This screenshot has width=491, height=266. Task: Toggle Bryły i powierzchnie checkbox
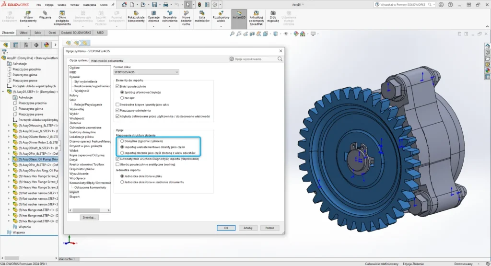[x=117, y=86]
